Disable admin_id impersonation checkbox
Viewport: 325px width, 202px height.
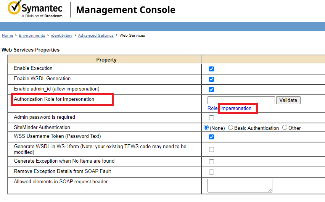click(211, 90)
